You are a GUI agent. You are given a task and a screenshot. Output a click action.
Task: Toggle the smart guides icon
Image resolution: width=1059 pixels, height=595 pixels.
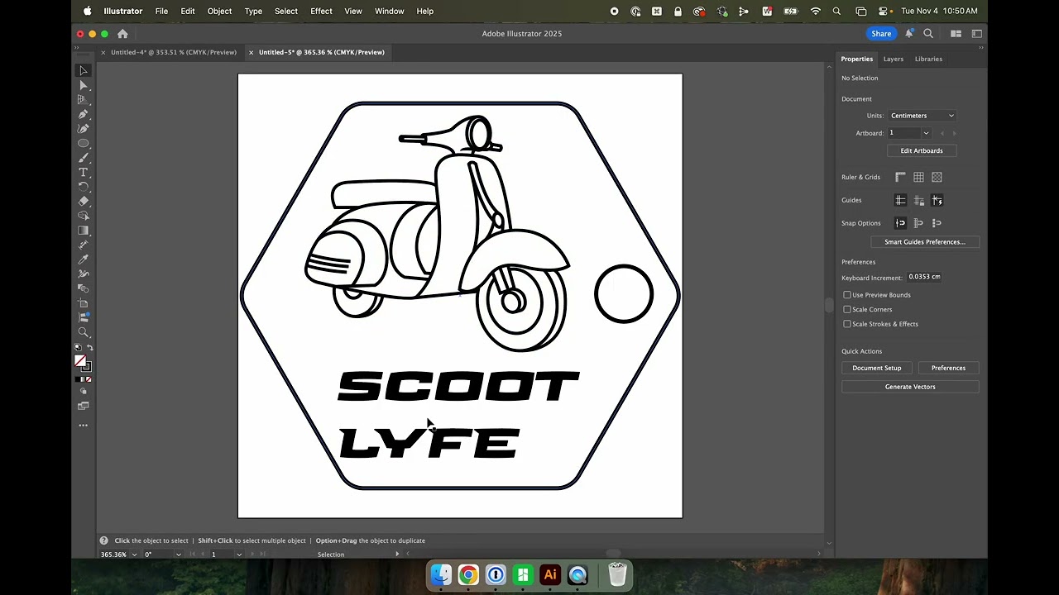point(937,200)
